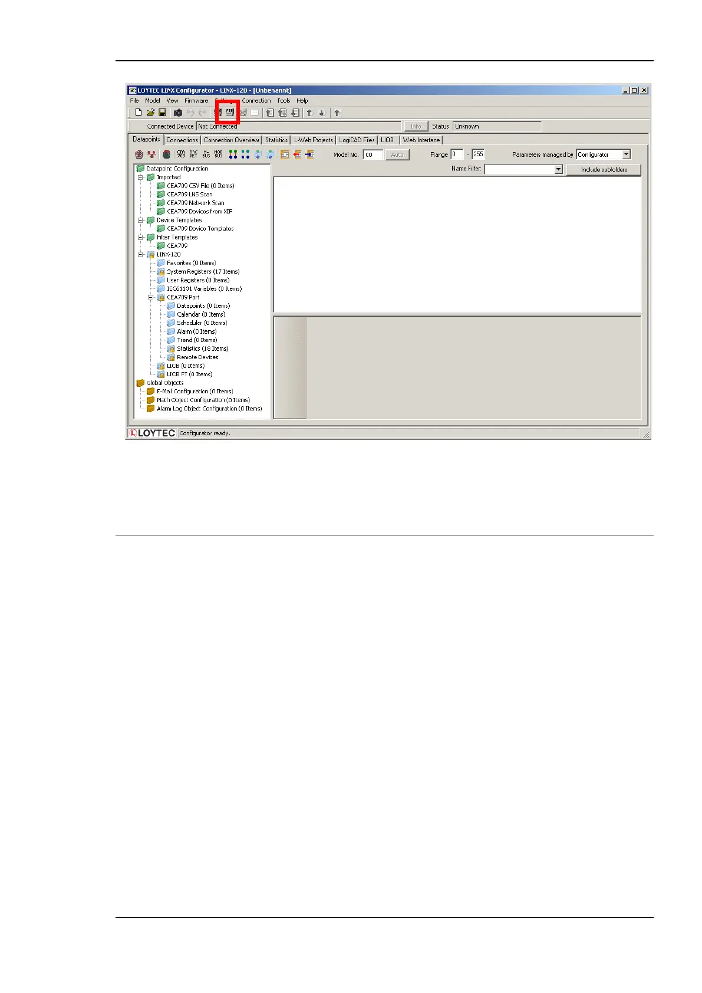Switch to the Connection Overview tab
The image size is (702, 993).
click(231, 140)
